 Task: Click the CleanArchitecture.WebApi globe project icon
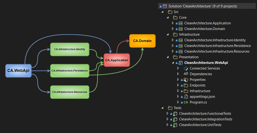tap(180, 63)
